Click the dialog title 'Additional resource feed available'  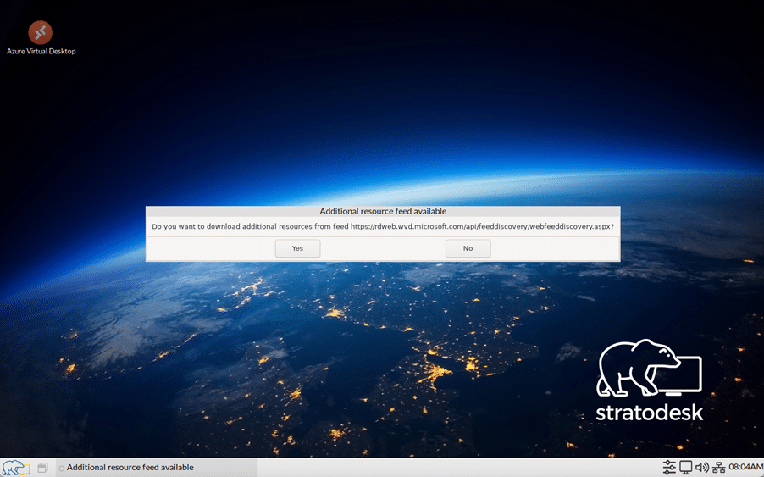(x=383, y=211)
